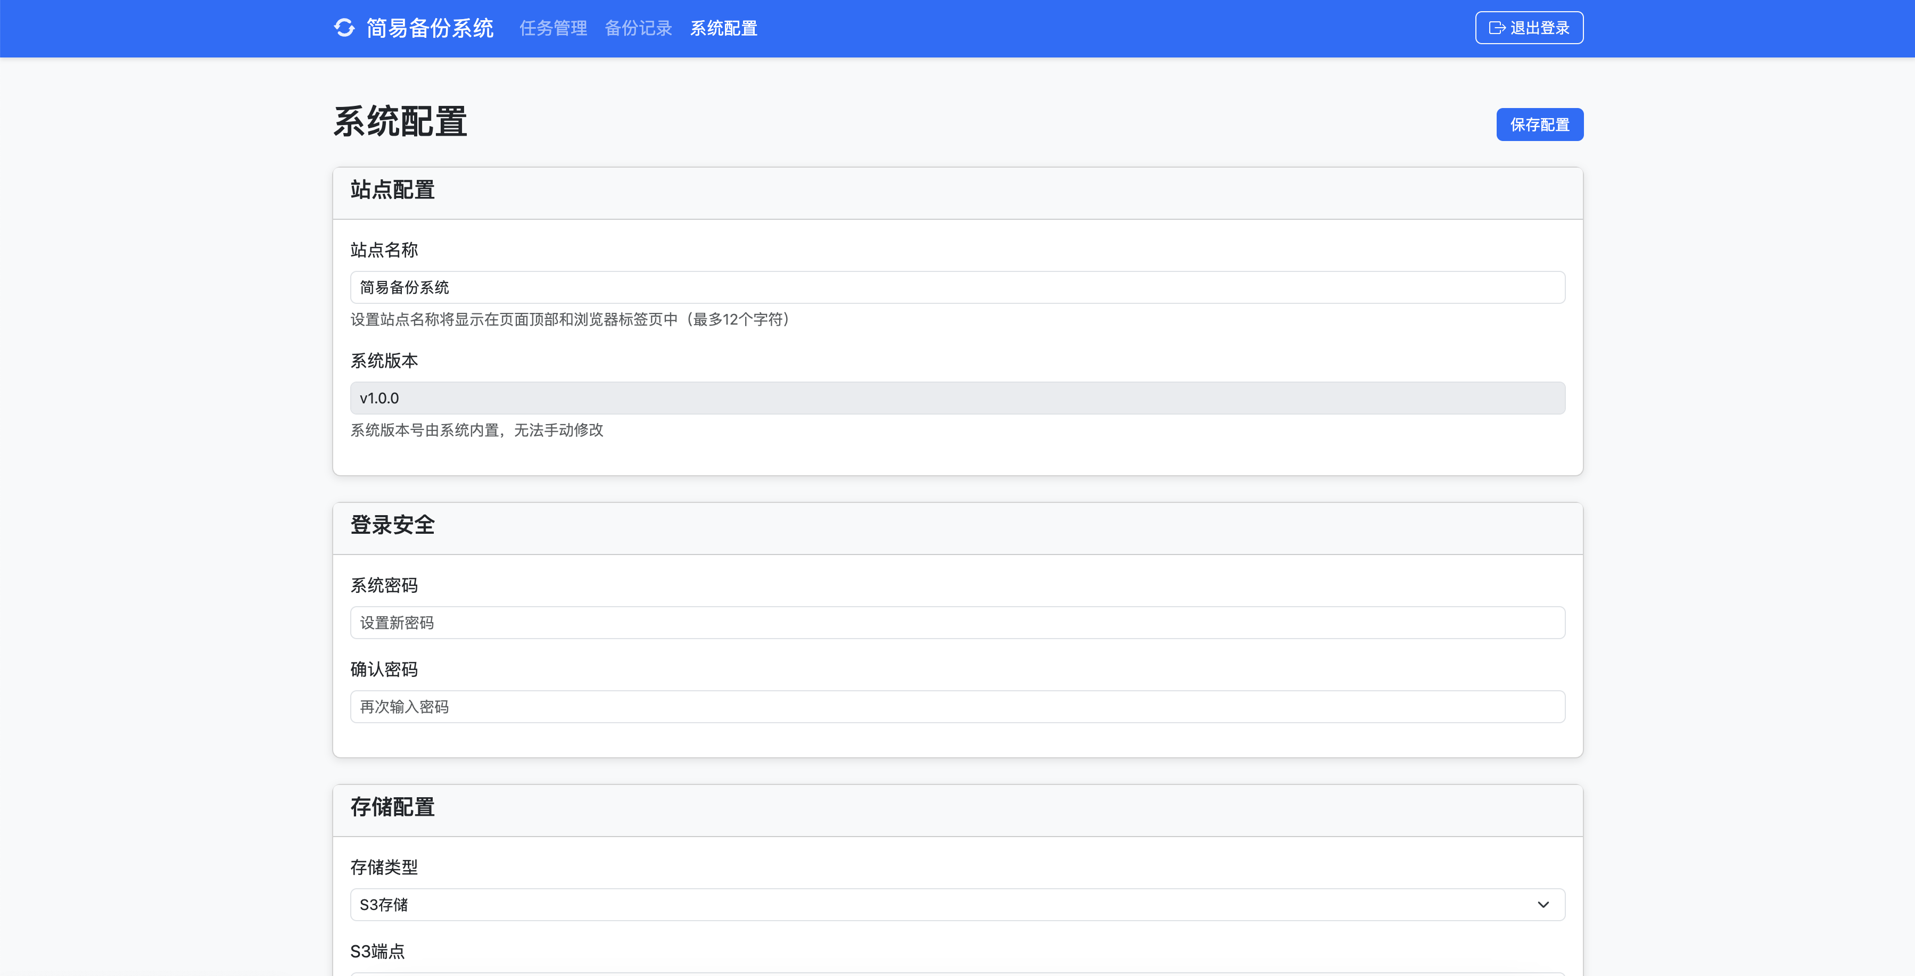This screenshot has width=1915, height=976.
Task: Click the disabled 系统版本 field
Action: point(957,399)
